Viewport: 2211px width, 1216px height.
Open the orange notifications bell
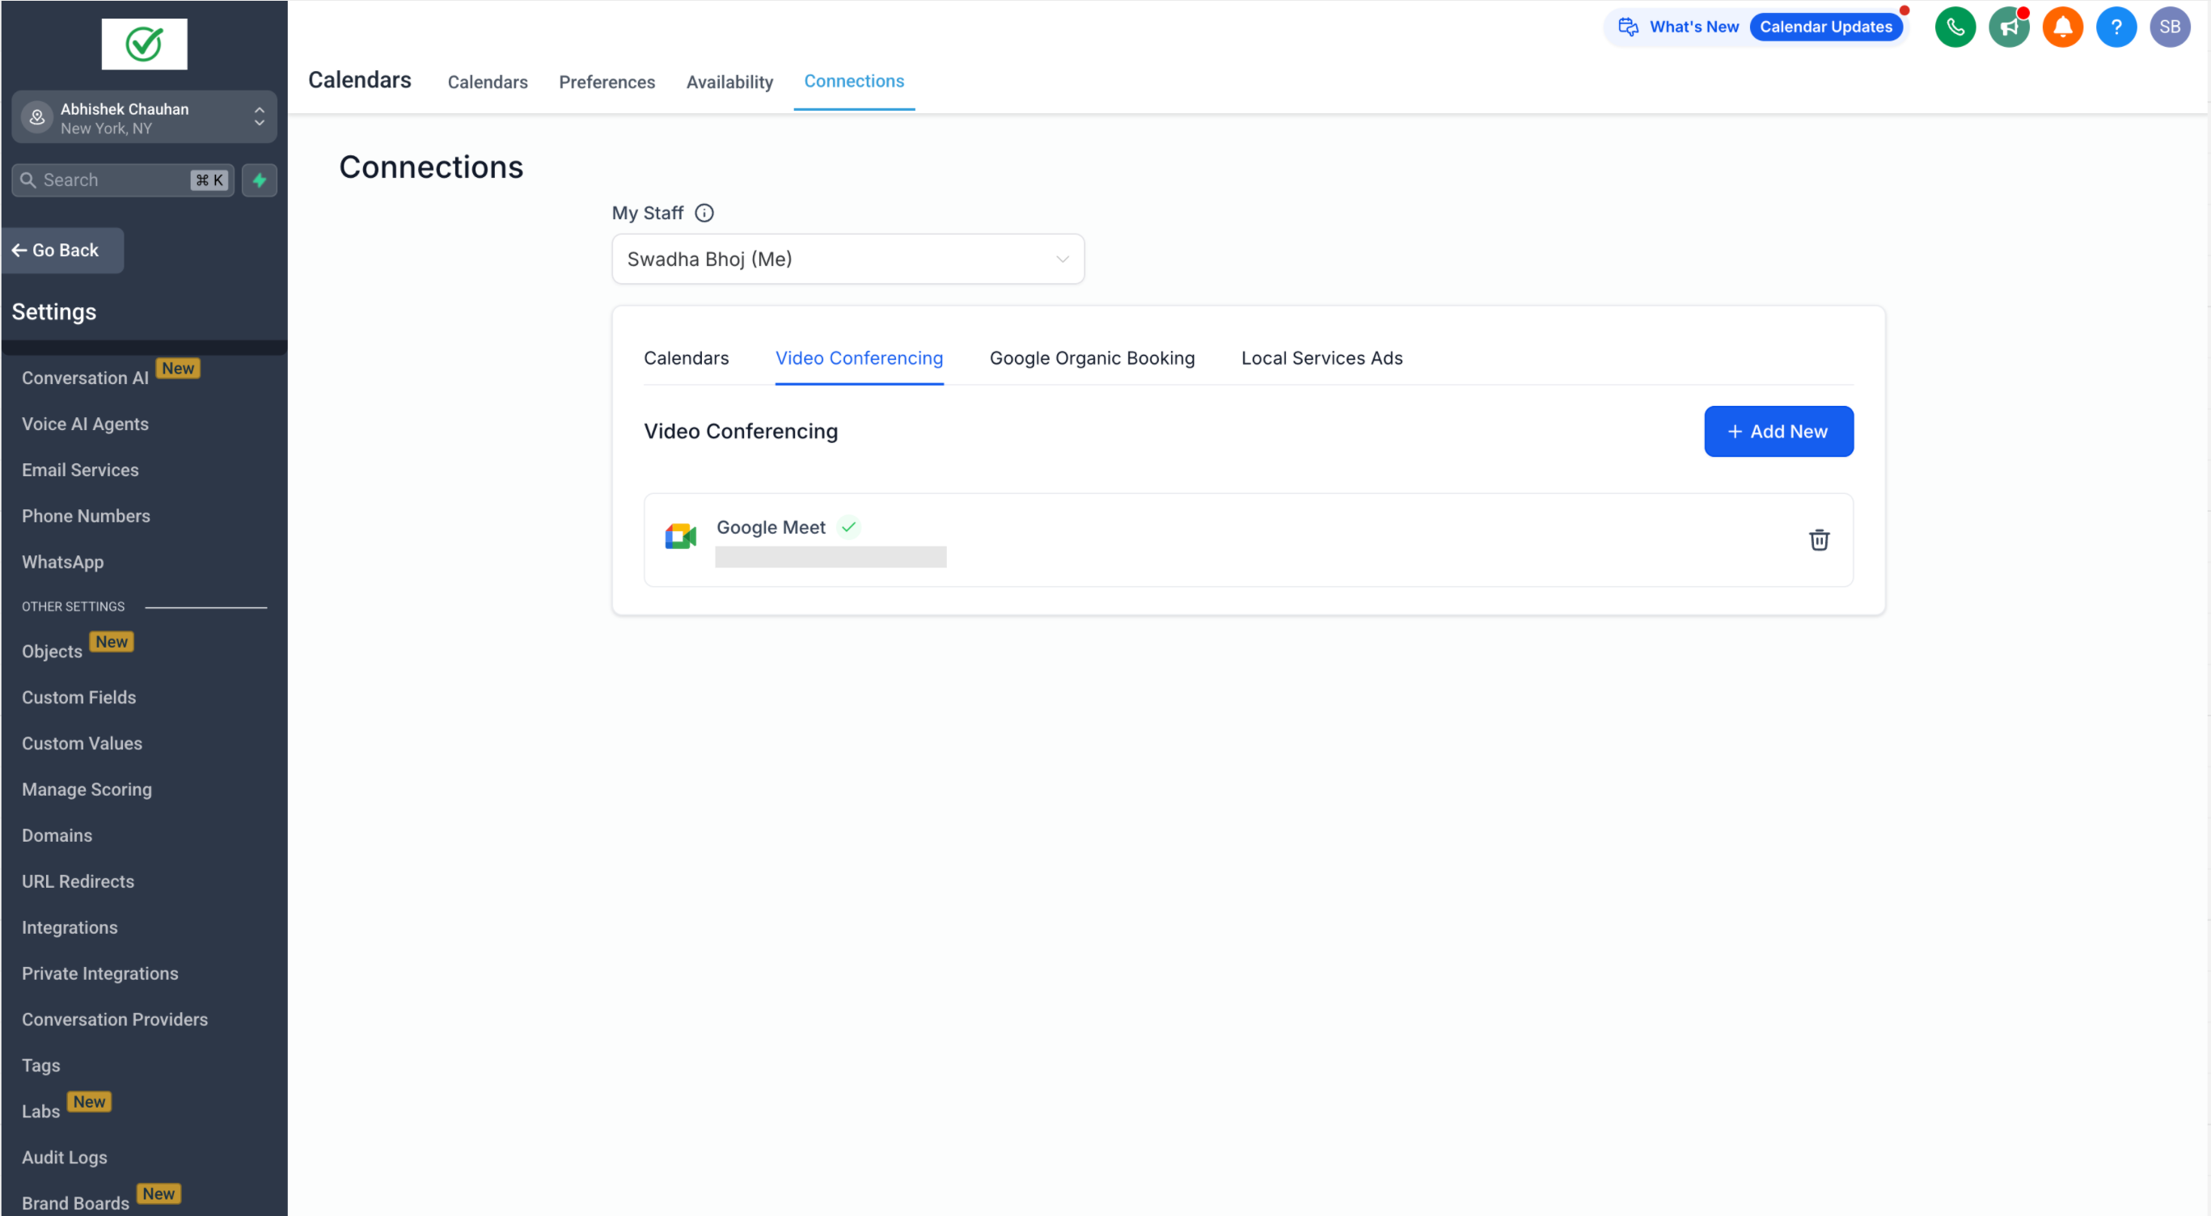point(2061,27)
